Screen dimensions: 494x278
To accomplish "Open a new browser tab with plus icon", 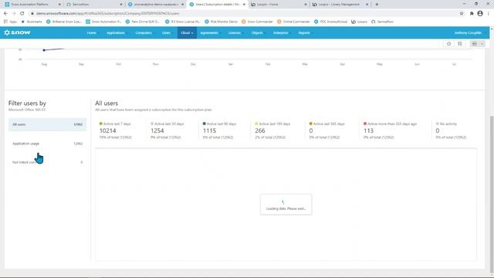I will (x=377, y=5).
